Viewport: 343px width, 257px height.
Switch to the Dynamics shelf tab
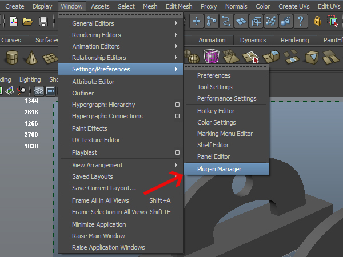tap(253, 40)
